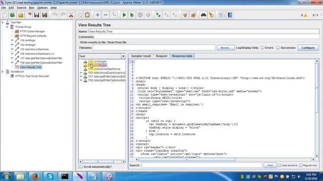Click the Save As toolbar icon
The image size is (323, 181).
click(45, 15)
